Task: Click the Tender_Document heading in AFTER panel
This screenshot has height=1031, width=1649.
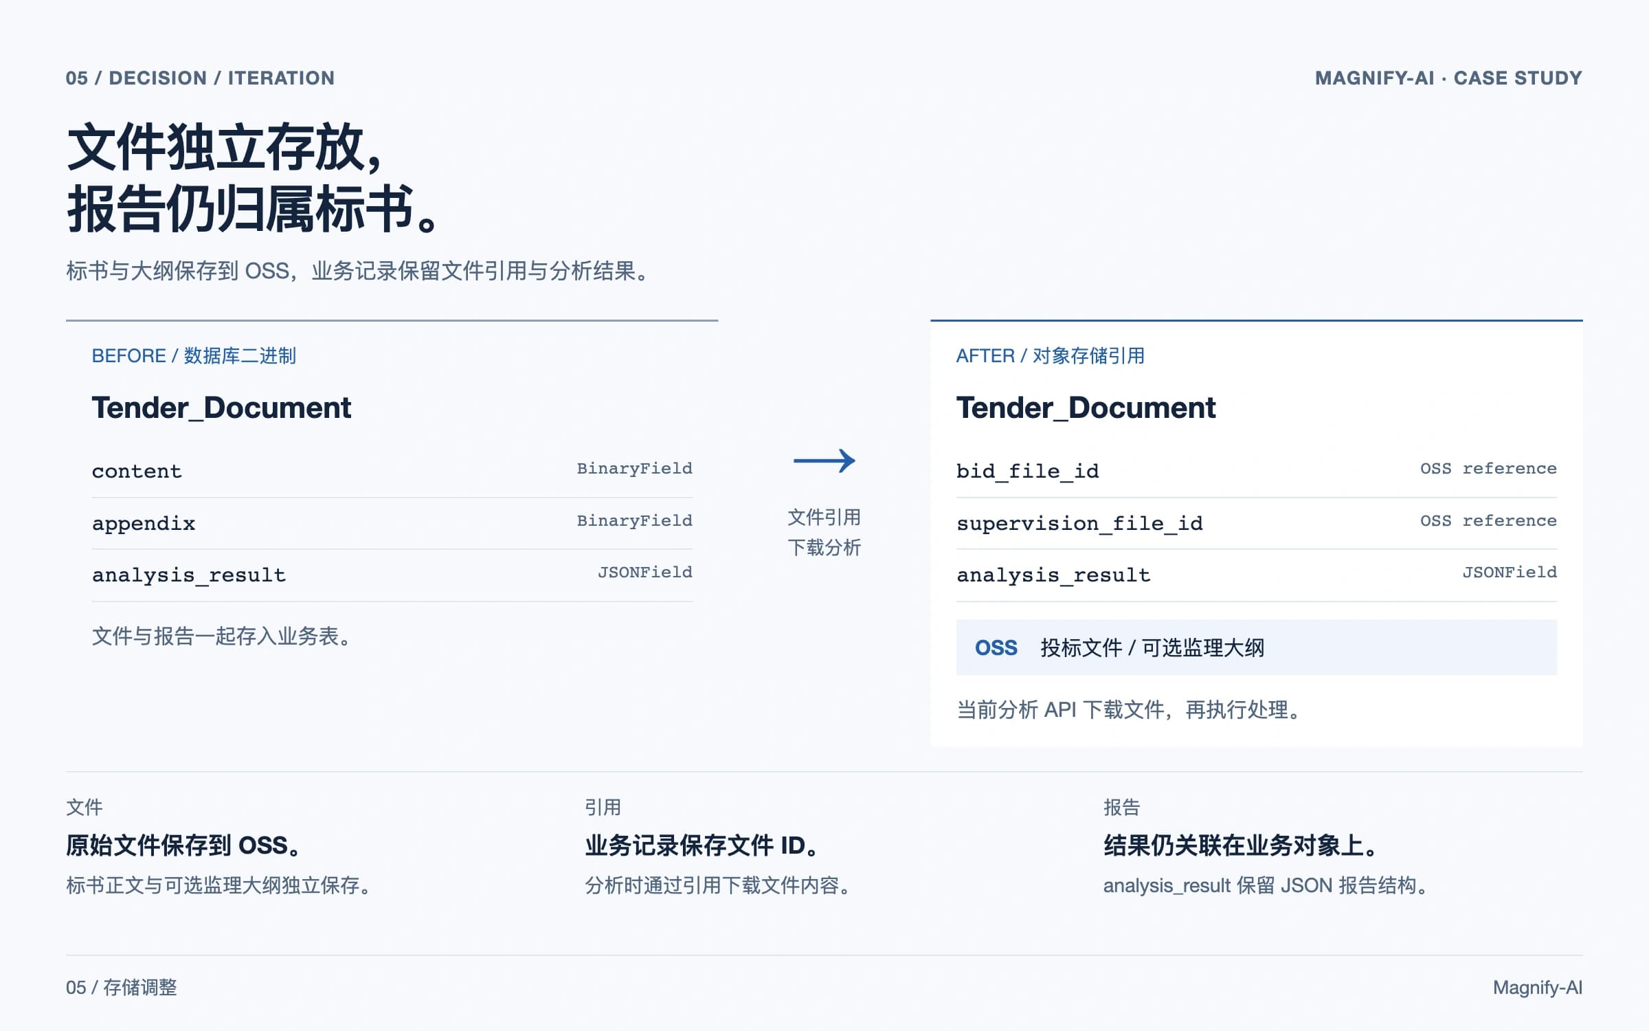Action: (x=1086, y=408)
